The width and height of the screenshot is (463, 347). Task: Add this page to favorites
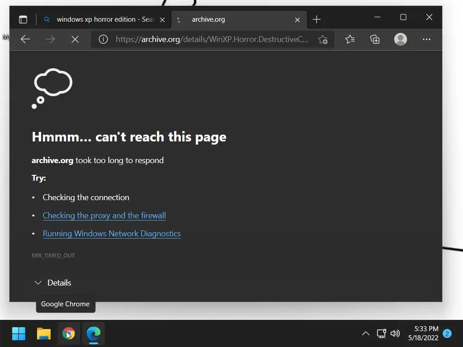323,40
